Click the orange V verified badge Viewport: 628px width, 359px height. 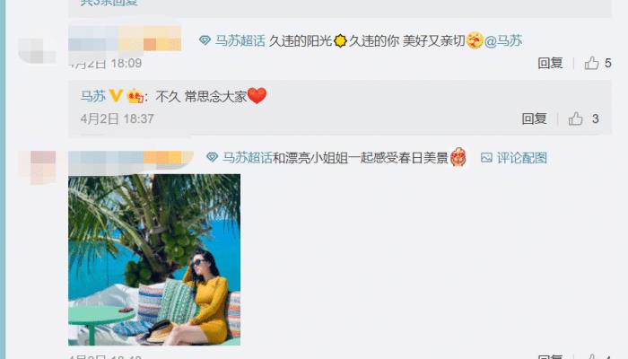point(116,96)
